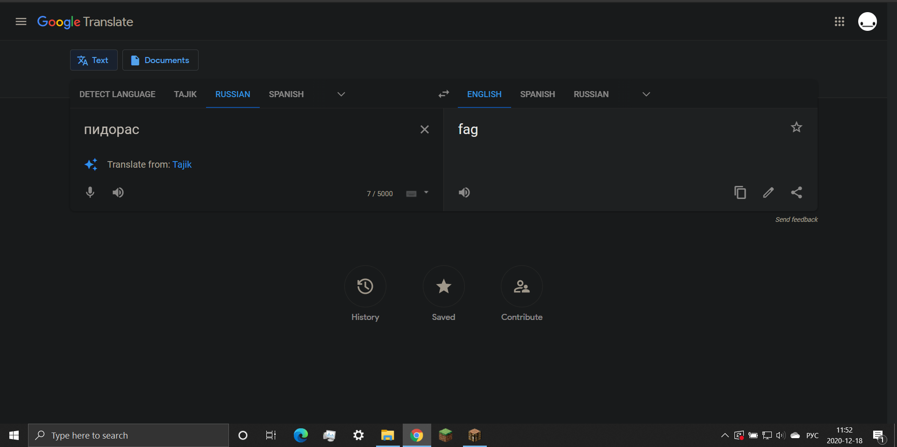Viewport: 897px width, 447px height.
Task: Choose Russian as source language
Action: (233, 94)
